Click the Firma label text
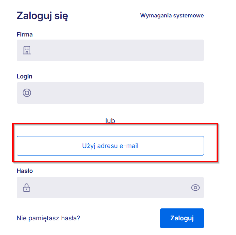Screen dimensions: 236x235 click(x=25, y=34)
